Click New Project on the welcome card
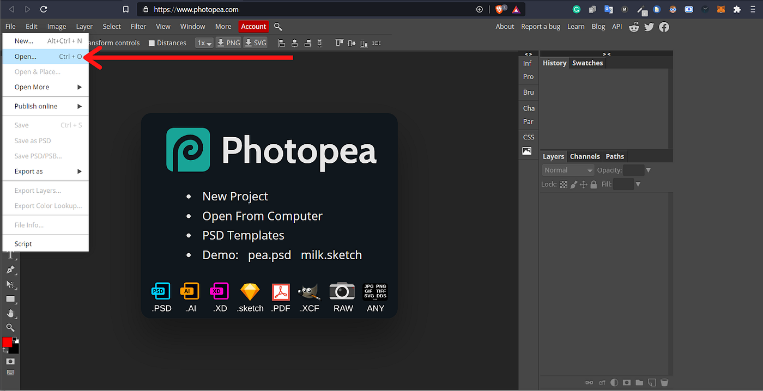This screenshot has height=391, width=763. [x=235, y=196]
